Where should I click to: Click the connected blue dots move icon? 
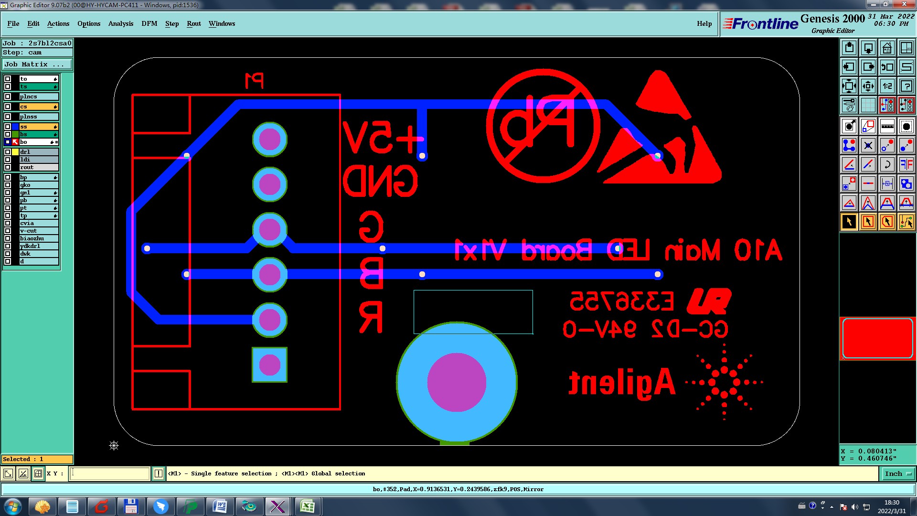click(849, 145)
